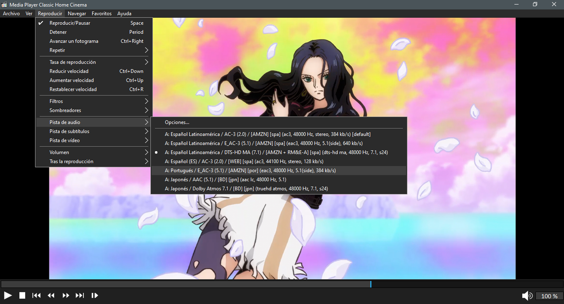Click the Play button in playback controls
The image size is (564, 304).
point(7,296)
